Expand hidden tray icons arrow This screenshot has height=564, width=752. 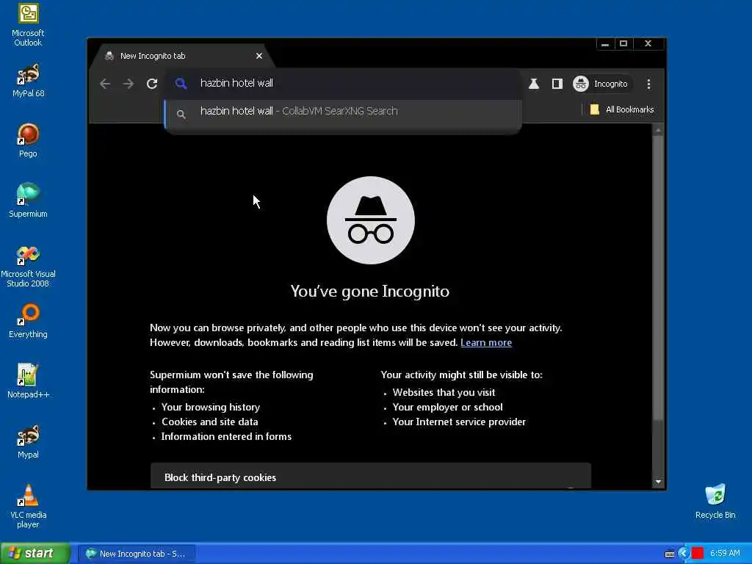pyautogui.click(x=684, y=554)
